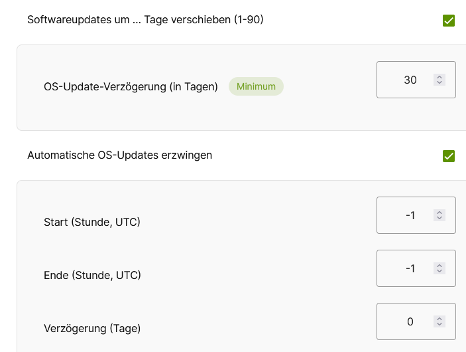The width and height of the screenshot is (466, 352).
Task: Decrement the Start (Stunde, UTC) value
Action: [439, 218]
